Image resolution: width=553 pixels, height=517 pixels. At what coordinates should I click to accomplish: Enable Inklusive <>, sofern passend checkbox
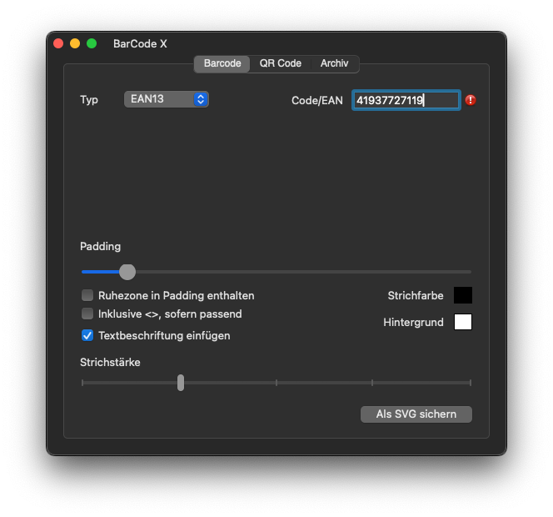[x=87, y=314]
